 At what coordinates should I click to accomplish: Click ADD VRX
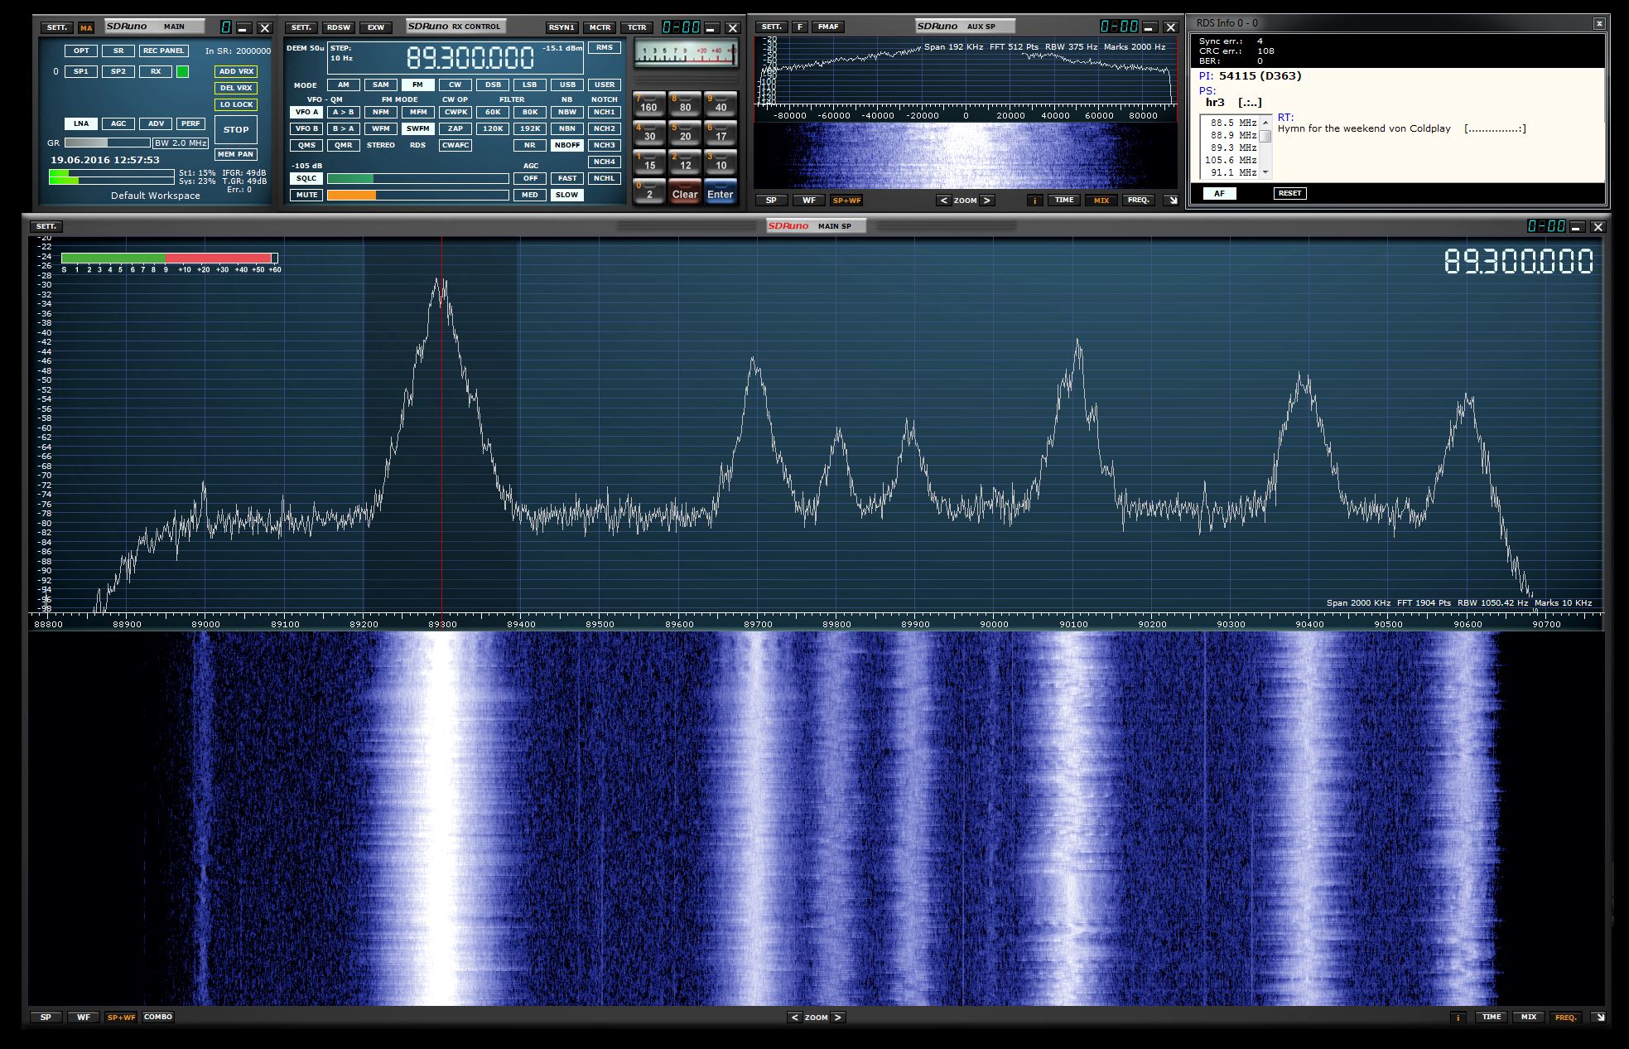click(236, 71)
